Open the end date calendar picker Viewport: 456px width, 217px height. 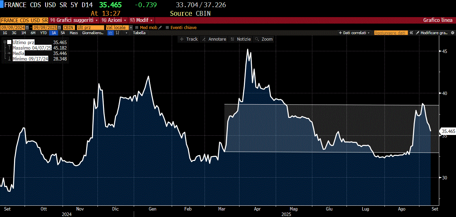(60, 27)
